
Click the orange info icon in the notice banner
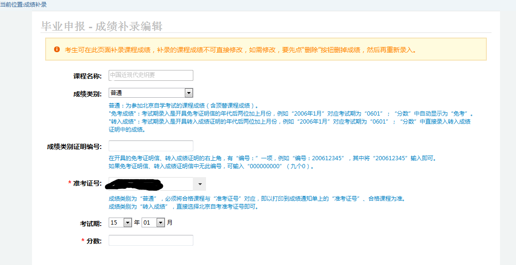pos(57,49)
